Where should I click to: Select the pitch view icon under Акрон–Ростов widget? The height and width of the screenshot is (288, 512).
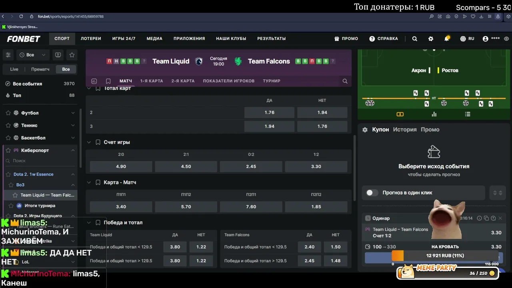tap(400, 114)
